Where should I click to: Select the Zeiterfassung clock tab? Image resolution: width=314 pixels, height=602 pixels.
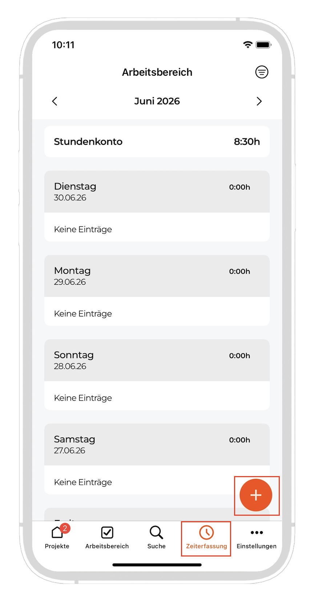pos(206,538)
